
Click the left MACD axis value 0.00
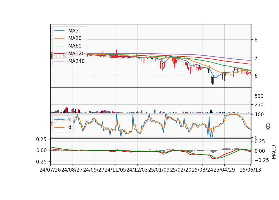42,150
